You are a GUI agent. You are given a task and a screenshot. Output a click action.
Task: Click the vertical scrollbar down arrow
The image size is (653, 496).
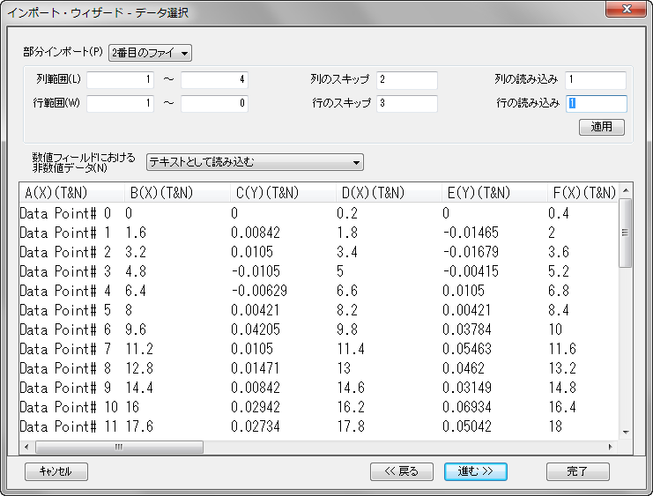coord(626,433)
